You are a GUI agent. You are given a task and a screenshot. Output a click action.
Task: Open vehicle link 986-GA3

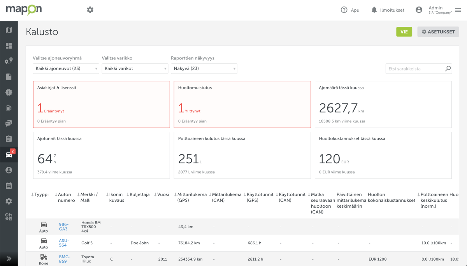pos(63,227)
